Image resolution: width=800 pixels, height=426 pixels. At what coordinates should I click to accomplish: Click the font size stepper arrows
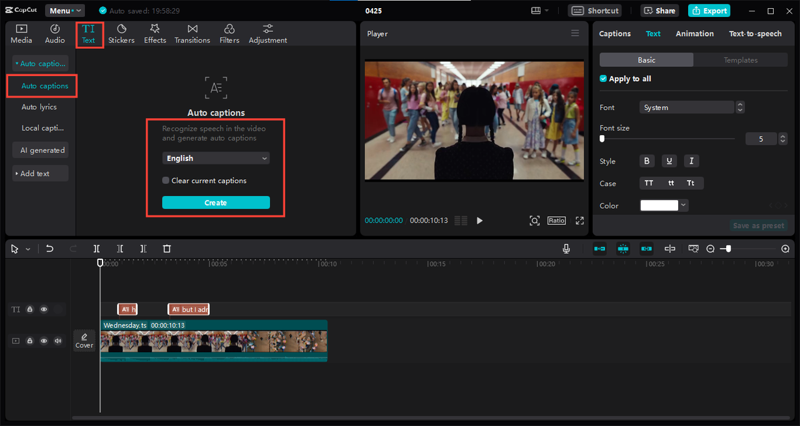[783, 139]
